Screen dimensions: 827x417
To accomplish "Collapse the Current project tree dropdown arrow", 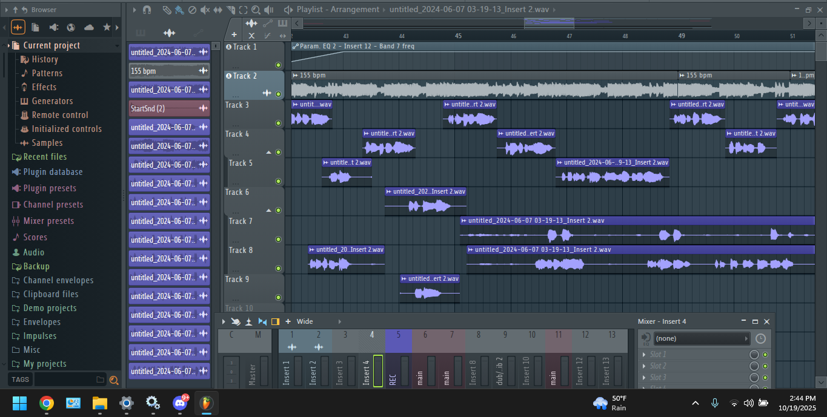I will (x=117, y=46).
